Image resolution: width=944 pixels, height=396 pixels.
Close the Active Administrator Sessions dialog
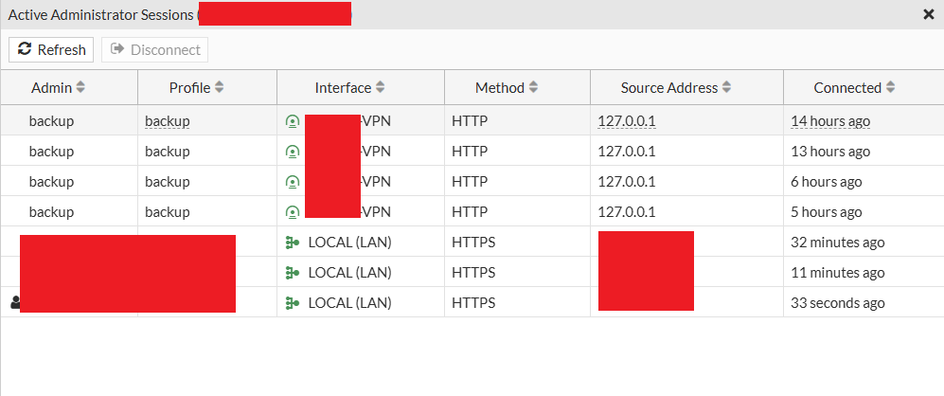[929, 14]
